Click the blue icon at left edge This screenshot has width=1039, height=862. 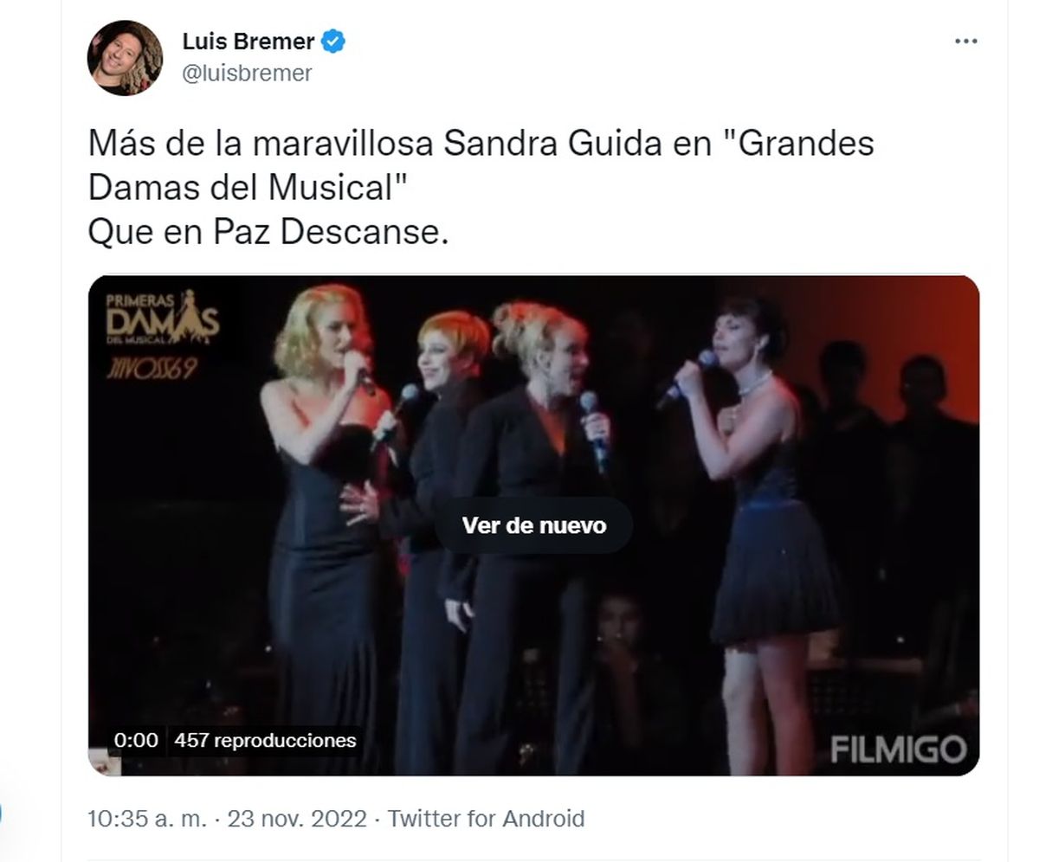point(1,815)
